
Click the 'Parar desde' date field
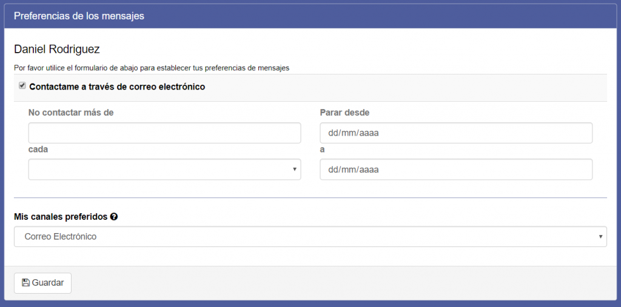pyautogui.click(x=455, y=133)
